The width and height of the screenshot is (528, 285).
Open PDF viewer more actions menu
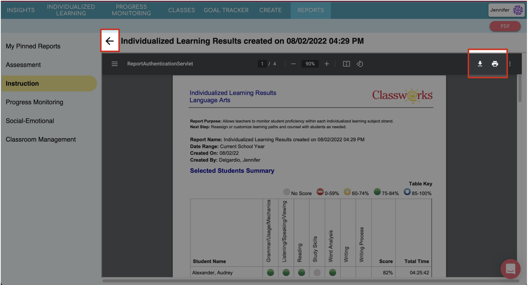[510, 64]
